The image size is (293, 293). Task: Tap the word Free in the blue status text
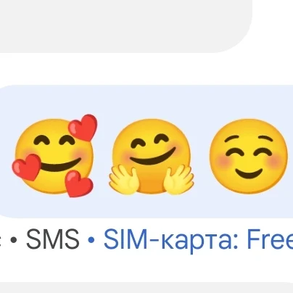(x=270, y=239)
